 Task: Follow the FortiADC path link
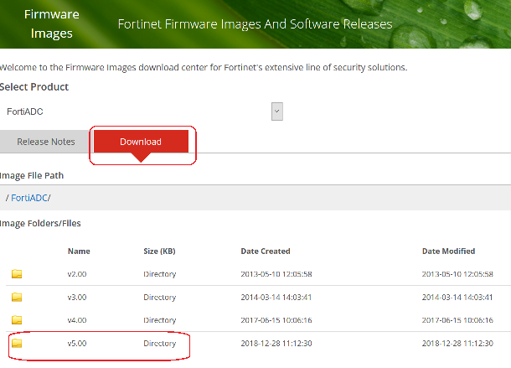[30, 198]
